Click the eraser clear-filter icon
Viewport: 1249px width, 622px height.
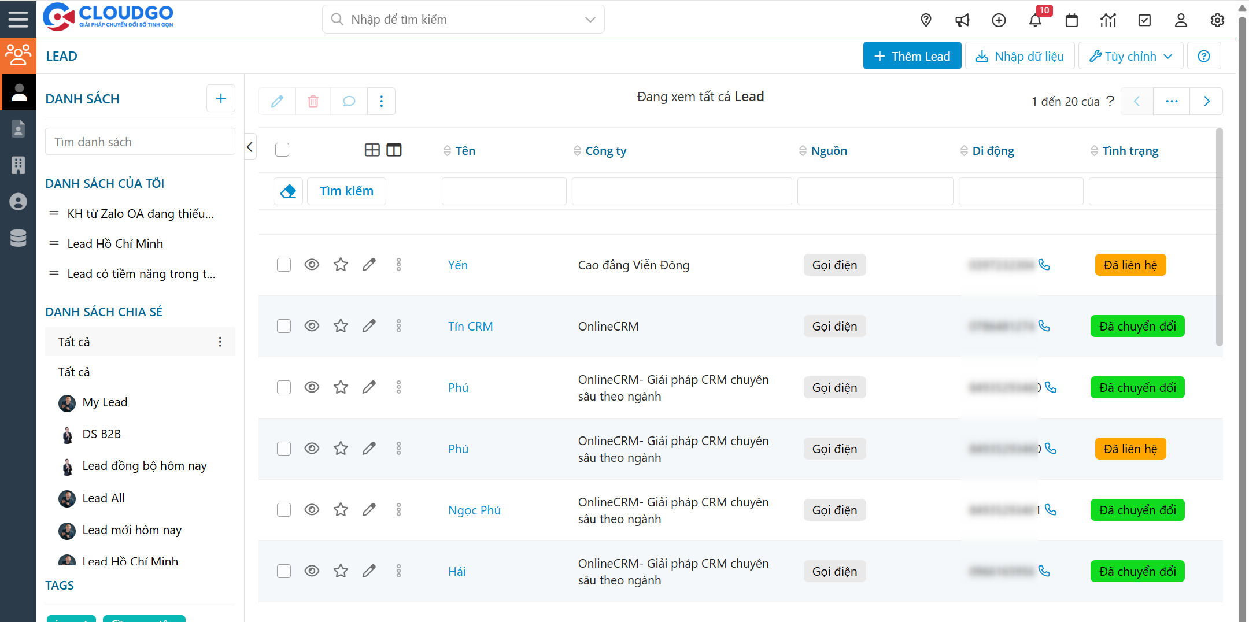pyautogui.click(x=288, y=191)
